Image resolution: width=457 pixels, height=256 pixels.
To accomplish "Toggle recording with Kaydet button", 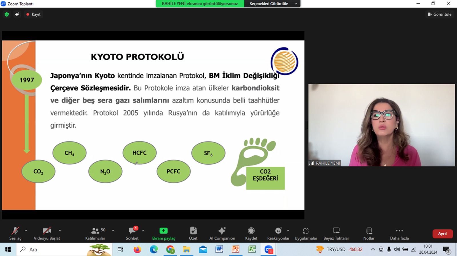I will tap(251, 233).
